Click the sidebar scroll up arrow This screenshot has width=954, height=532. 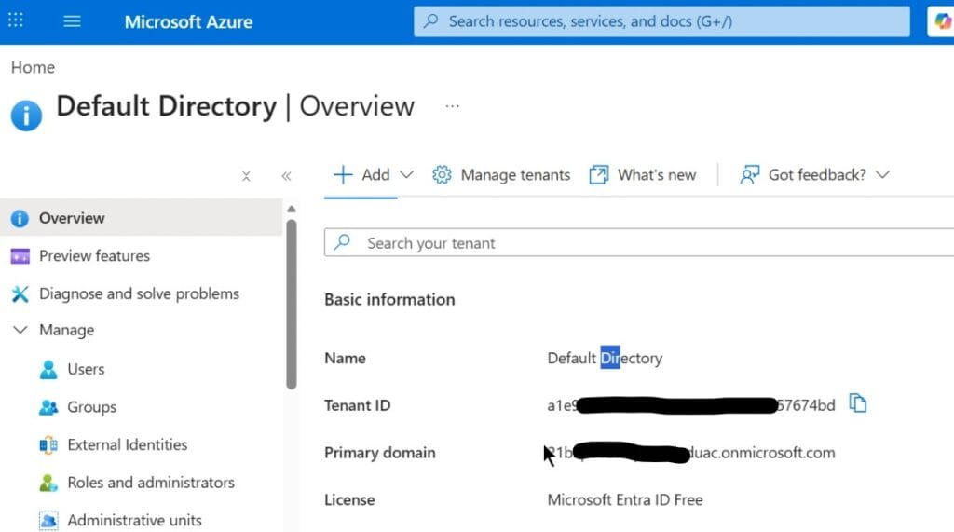click(292, 209)
